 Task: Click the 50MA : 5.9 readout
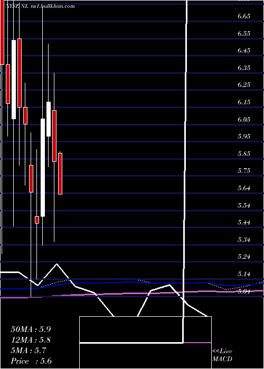tap(31, 329)
